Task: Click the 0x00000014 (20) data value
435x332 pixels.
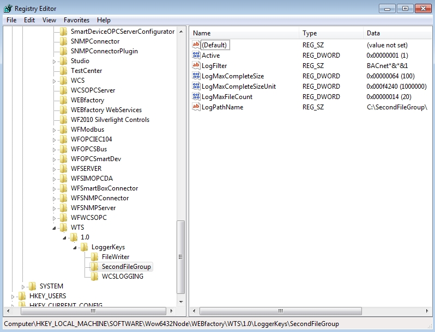Action: pos(389,97)
